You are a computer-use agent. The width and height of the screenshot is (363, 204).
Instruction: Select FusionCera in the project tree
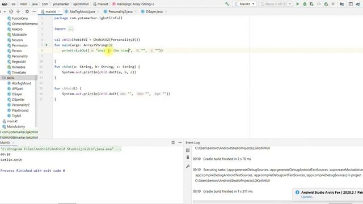18,18
